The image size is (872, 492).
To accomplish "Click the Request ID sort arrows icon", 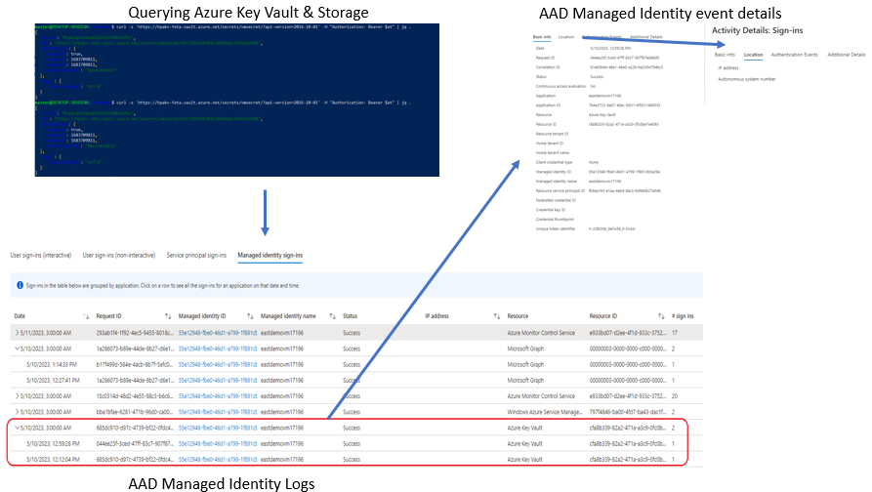I will (x=168, y=317).
